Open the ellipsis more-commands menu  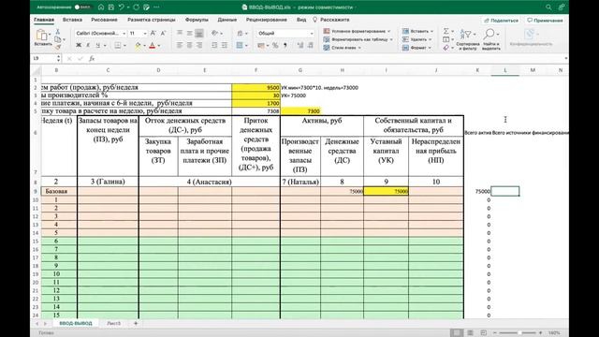(156, 7)
